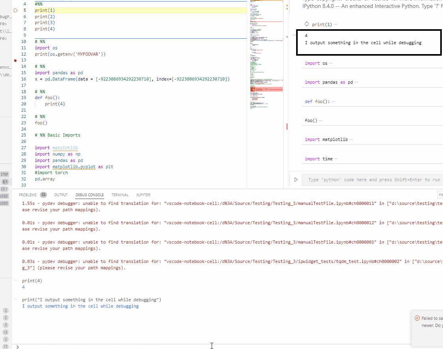Click the debug console prompt chevron
443x349 pixels.
point(17,347)
